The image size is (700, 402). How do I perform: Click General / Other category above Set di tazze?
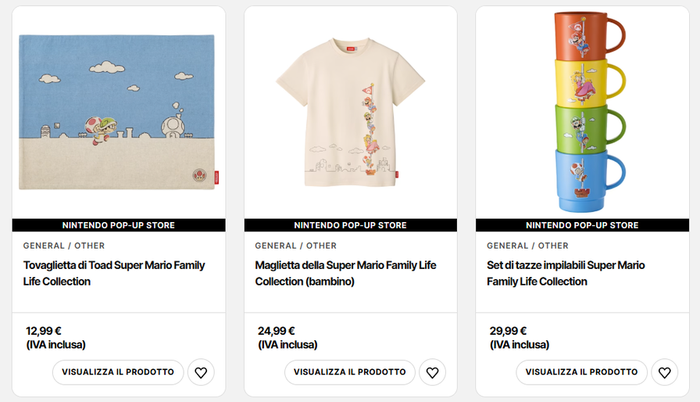pyautogui.click(x=527, y=246)
